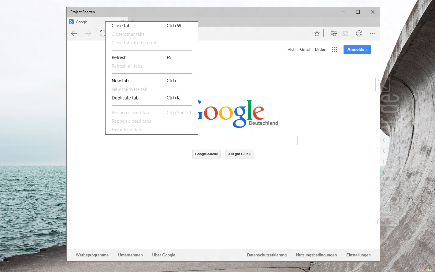
Task: Focus the Google search input field
Action: 223,140
